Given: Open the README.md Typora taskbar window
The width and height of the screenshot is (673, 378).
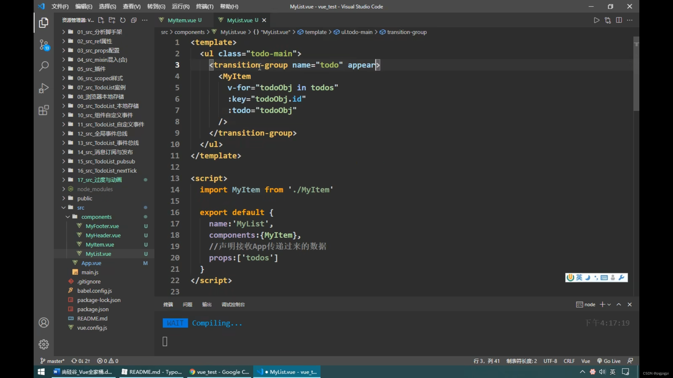Looking at the screenshot, I should pyautogui.click(x=152, y=372).
